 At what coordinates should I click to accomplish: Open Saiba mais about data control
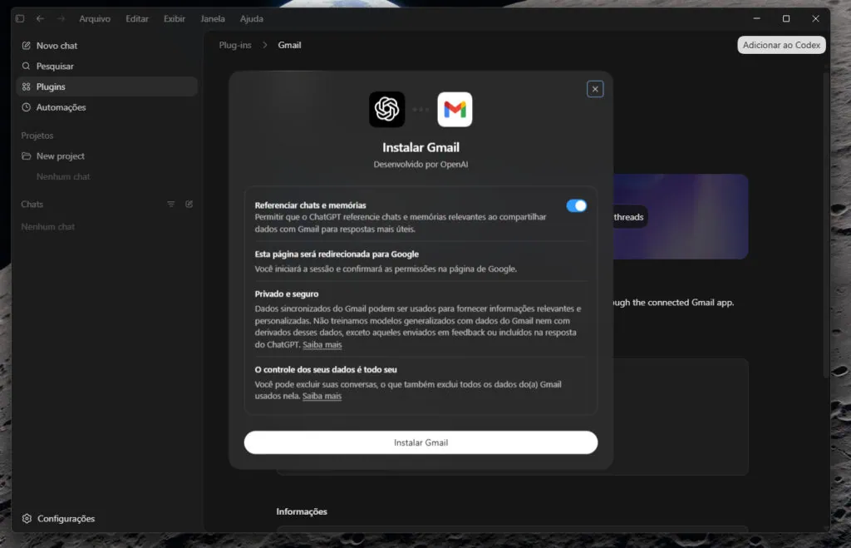click(x=322, y=396)
